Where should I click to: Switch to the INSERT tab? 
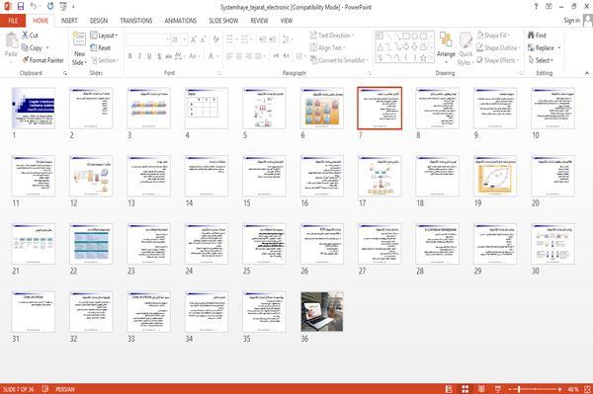point(69,21)
